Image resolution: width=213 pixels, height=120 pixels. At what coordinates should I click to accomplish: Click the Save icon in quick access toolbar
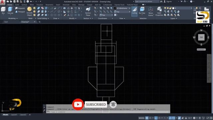[14, 1]
